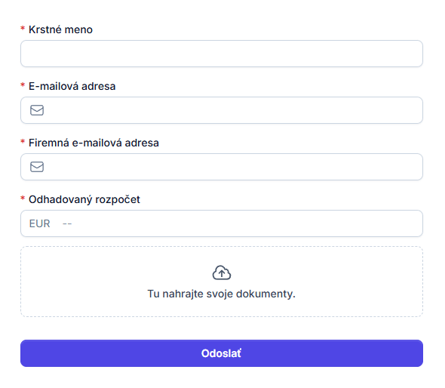Click the cloud upload icon
This screenshot has width=445, height=388.
pos(222,273)
